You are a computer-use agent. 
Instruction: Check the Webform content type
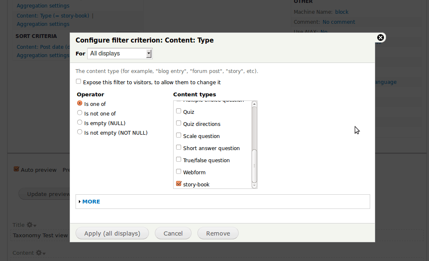(x=179, y=171)
